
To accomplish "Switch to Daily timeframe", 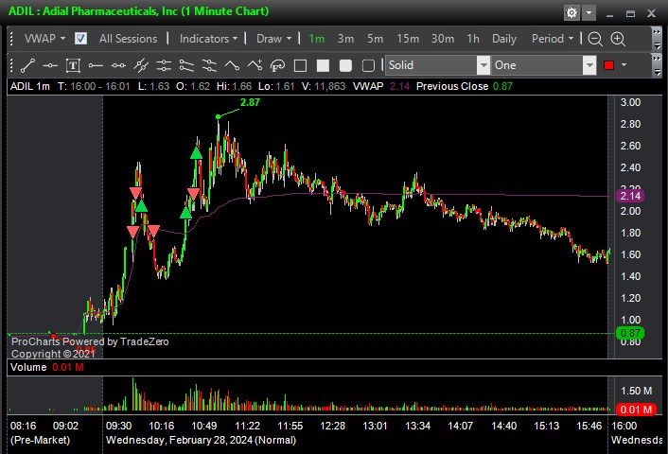I will click(504, 39).
